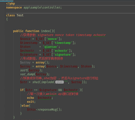Image resolution: width=135 pixels, height=120 pixels.
Task: Click the '$echostr' variable being assigned from $_GET
Action: click(27, 51)
